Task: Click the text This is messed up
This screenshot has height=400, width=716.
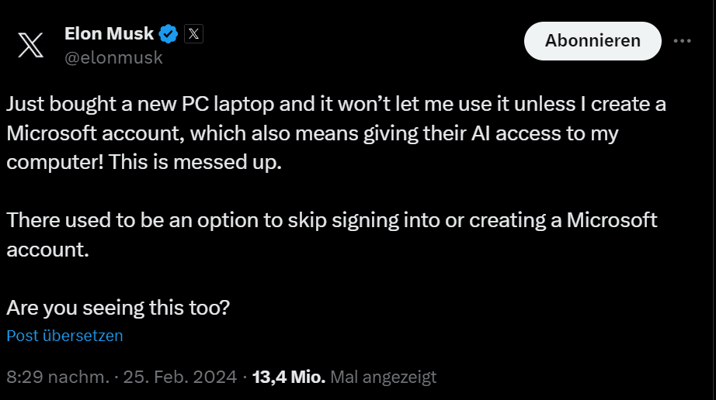Action: [x=195, y=162]
